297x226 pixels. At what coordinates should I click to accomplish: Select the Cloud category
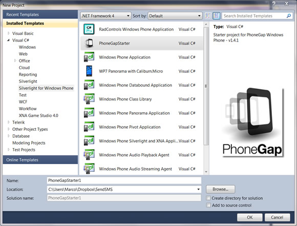tap(24, 68)
